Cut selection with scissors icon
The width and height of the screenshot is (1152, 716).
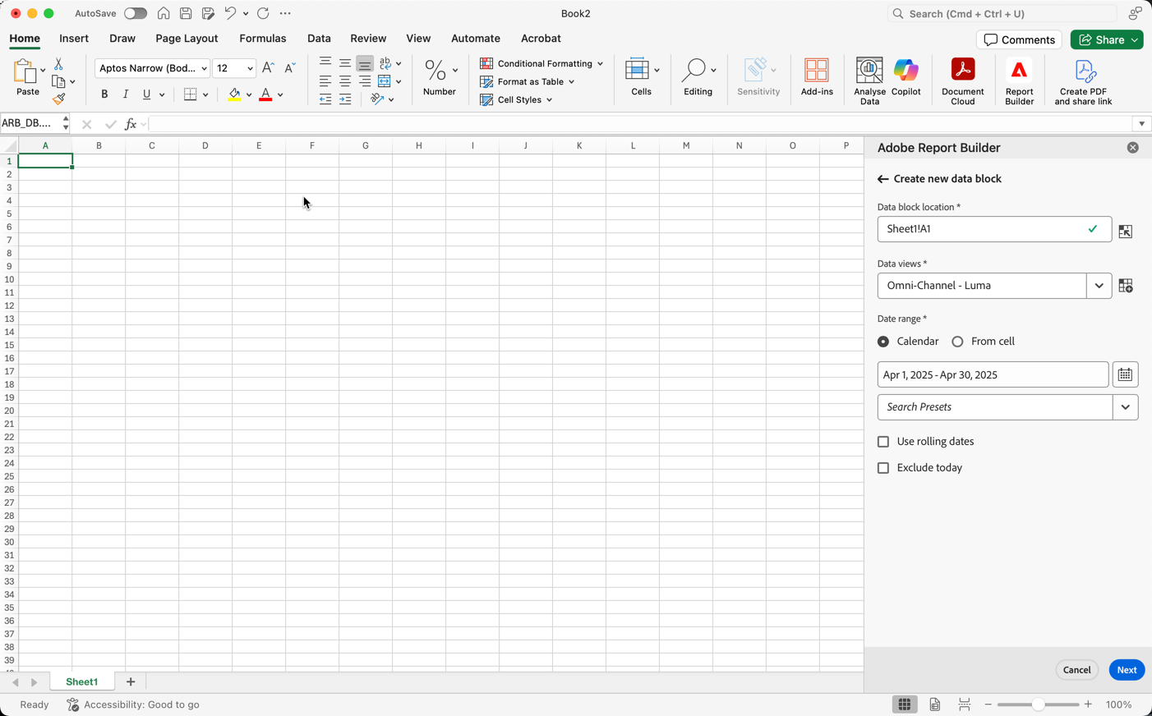tap(58, 64)
